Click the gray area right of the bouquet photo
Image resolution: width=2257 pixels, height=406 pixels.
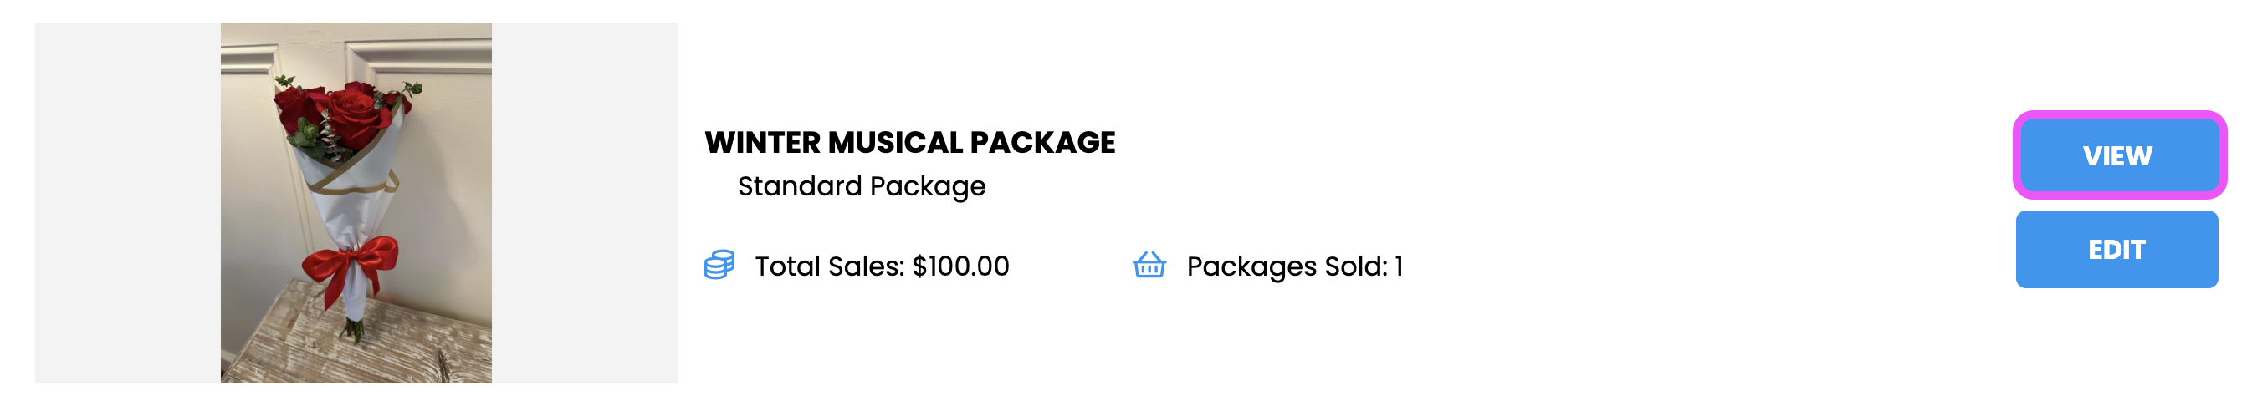tap(585, 203)
